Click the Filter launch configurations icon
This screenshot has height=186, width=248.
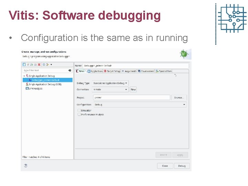(x=48, y=64)
